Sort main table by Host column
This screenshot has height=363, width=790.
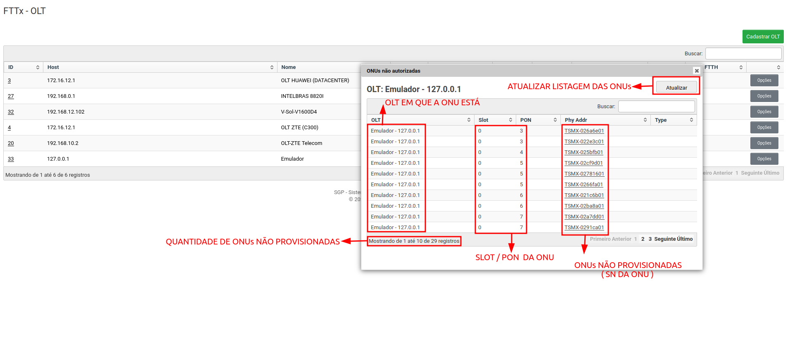click(272, 67)
